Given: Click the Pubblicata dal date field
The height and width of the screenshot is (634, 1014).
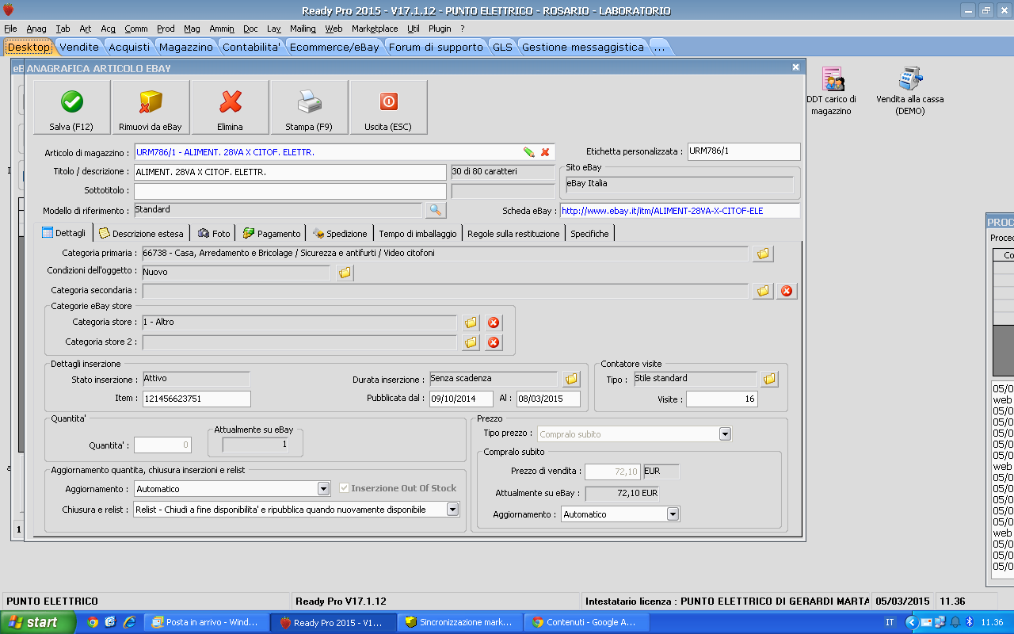Looking at the screenshot, I should 461,399.
